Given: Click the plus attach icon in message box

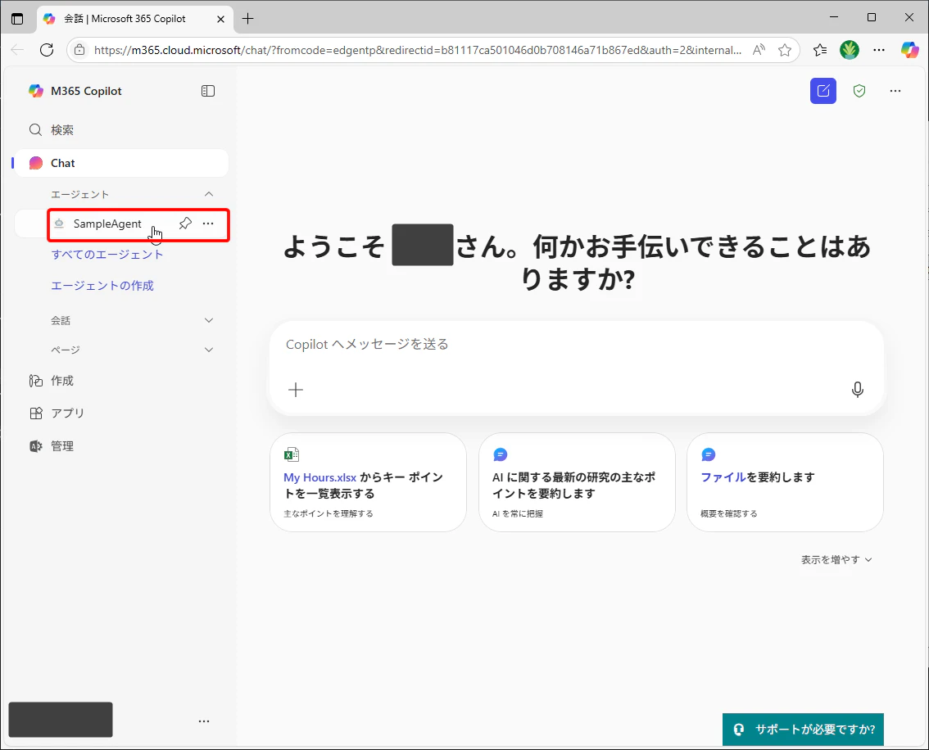Looking at the screenshot, I should (x=296, y=390).
